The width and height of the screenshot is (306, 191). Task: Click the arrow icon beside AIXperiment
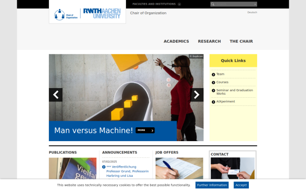[x=213, y=102]
